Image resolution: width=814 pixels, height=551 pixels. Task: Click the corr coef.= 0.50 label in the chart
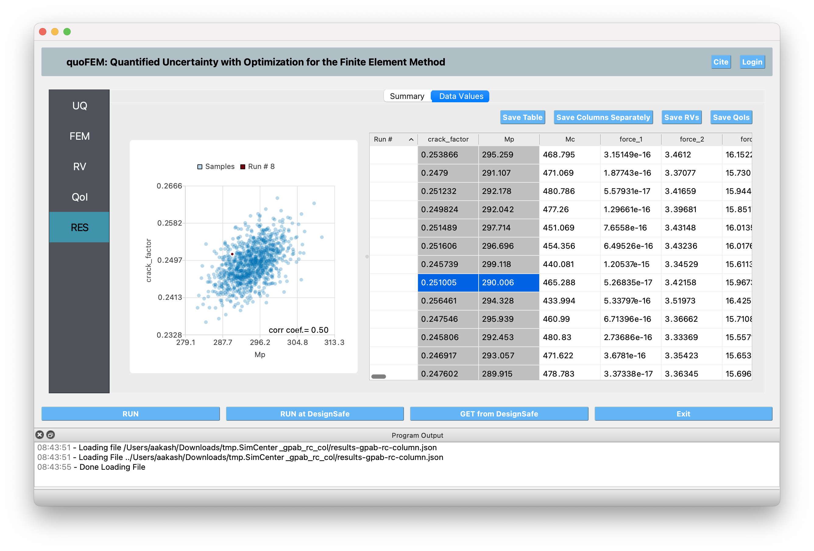[x=299, y=330]
